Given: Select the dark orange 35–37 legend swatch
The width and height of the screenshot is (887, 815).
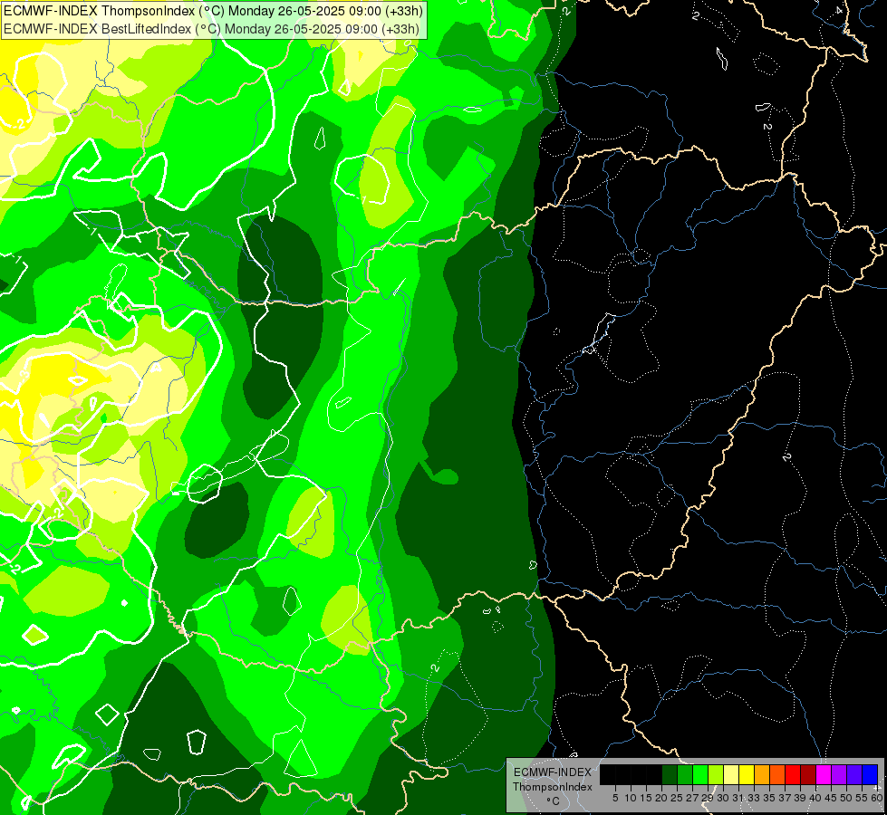Looking at the screenshot, I should coord(777,774).
